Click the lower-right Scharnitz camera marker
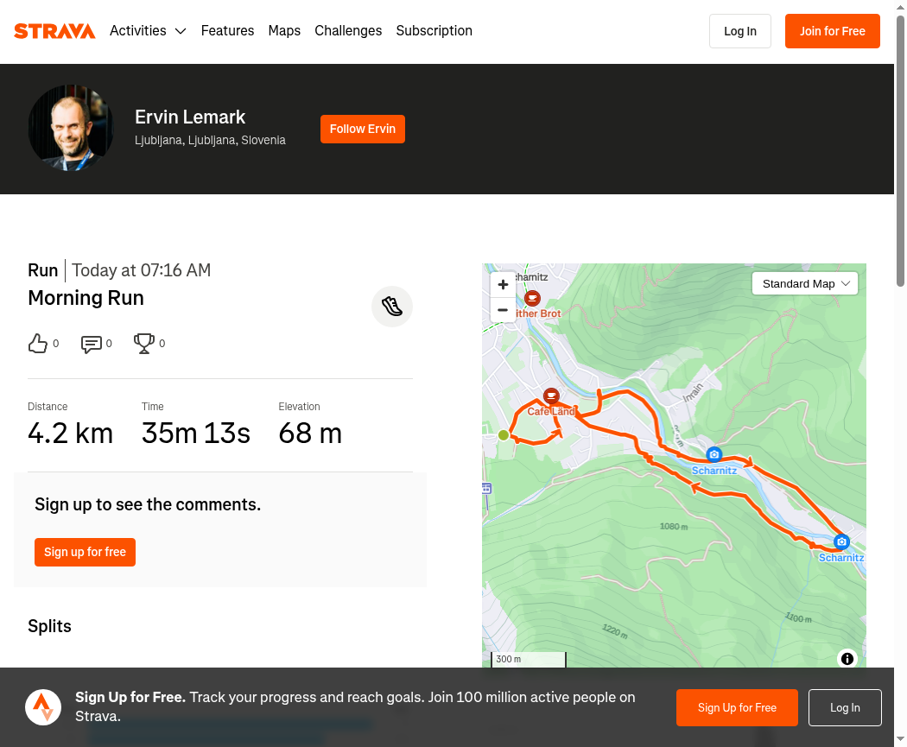 (x=841, y=541)
